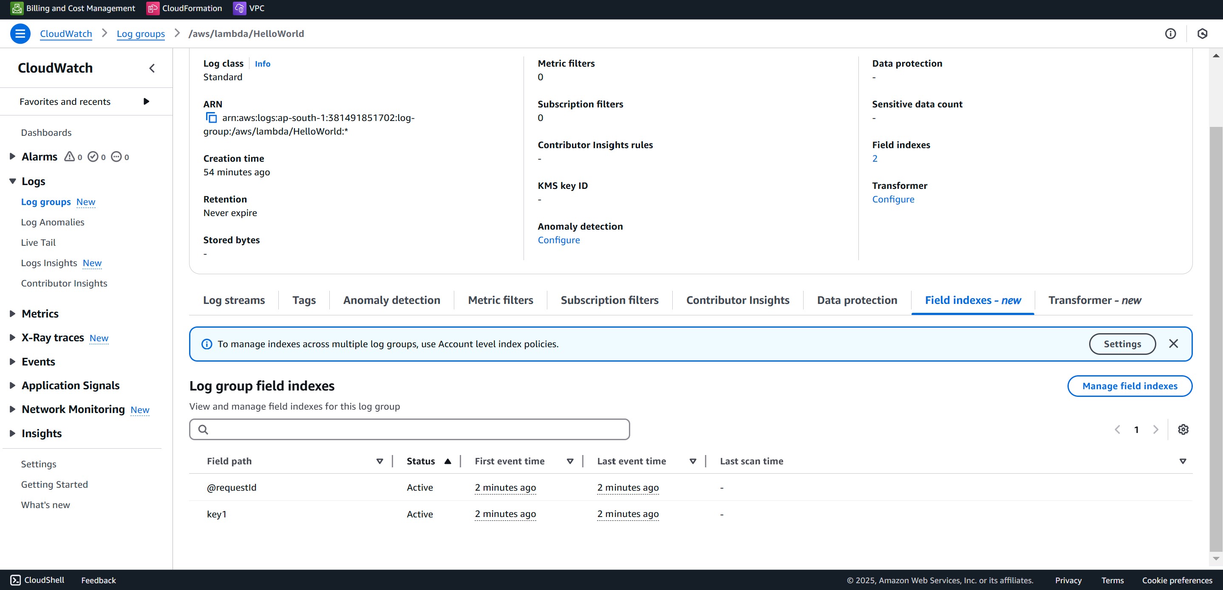Click the Manage field indexes button
Image resolution: width=1223 pixels, height=590 pixels.
click(1130, 385)
